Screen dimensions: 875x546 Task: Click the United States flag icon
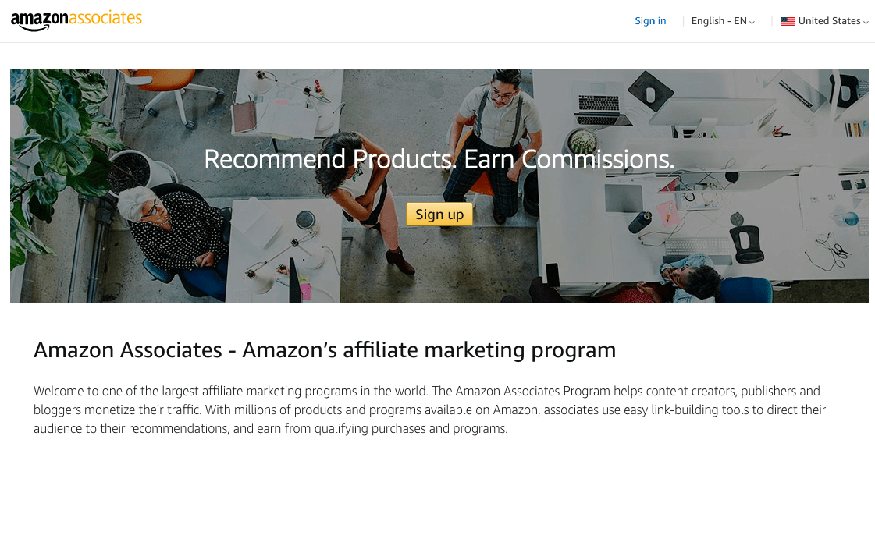(x=788, y=21)
